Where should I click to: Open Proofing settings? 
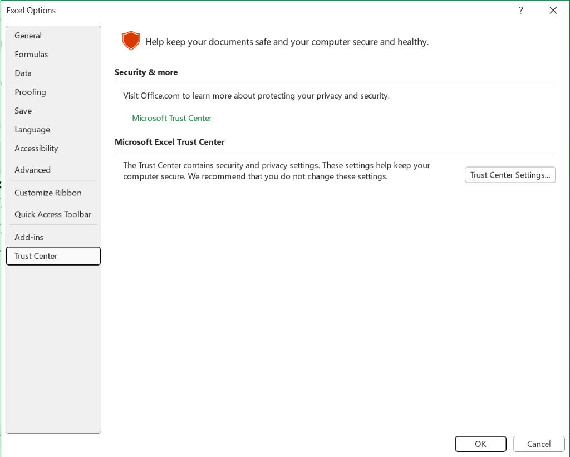tap(53, 92)
